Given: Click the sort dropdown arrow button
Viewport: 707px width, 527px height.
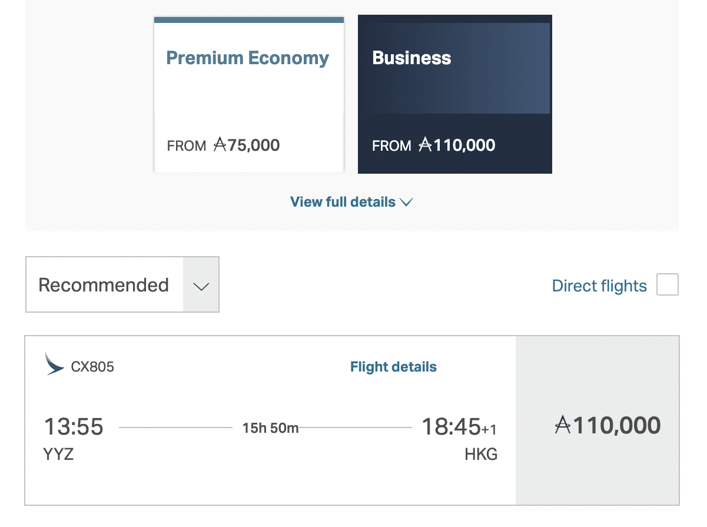Looking at the screenshot, I should 201,285.
